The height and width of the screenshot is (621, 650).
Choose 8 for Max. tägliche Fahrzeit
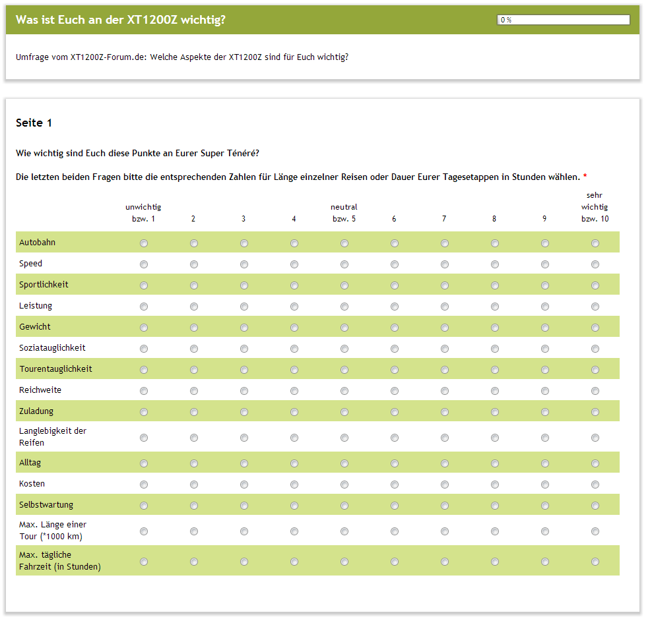(495, 562)
